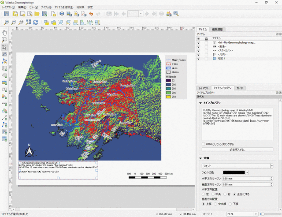Click the Unlock all items icon
Viewport: 282px width, 217px height.
coord(53,22)
